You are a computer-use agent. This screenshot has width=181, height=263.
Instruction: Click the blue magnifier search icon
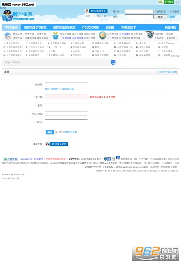(113, 63)
